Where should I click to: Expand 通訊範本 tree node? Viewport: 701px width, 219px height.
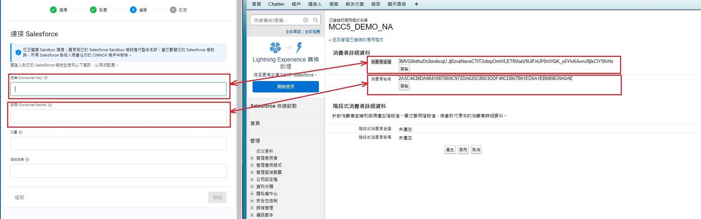[252, 215]
